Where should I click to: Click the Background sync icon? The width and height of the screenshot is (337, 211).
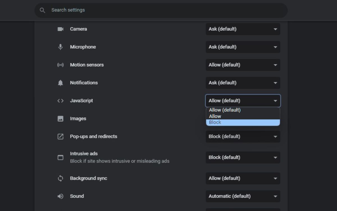pyautogui.click(x=60, y=178)
